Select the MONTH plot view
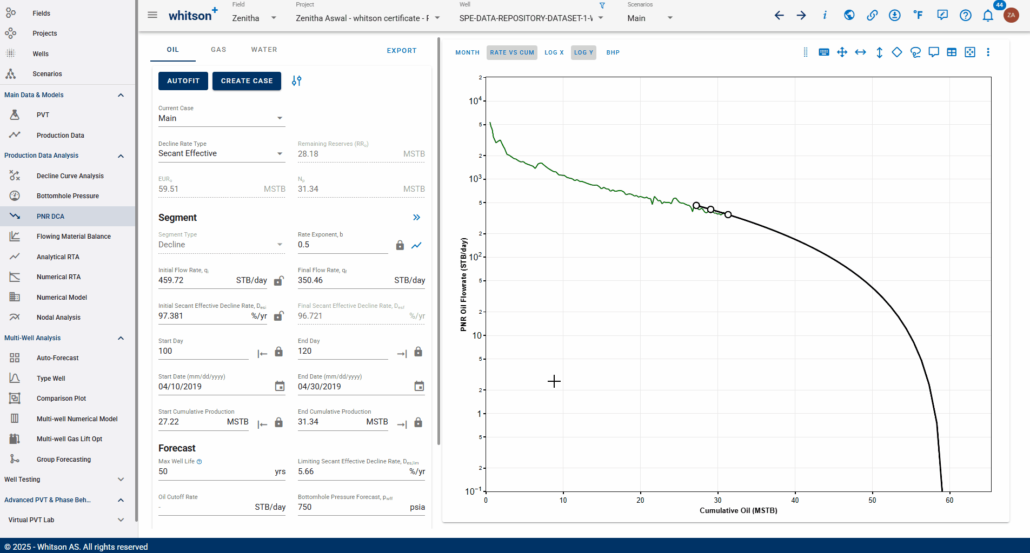Screen dimensions: 1030x553 pos(467,52)
